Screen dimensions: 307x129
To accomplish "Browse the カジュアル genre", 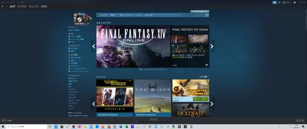I will click(x=72, y=97).
